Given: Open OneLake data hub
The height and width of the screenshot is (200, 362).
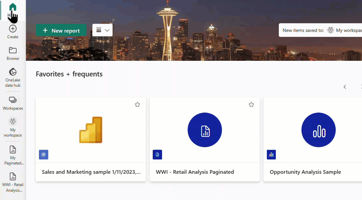Looking at the screenshot, I should tap(13, 78).
